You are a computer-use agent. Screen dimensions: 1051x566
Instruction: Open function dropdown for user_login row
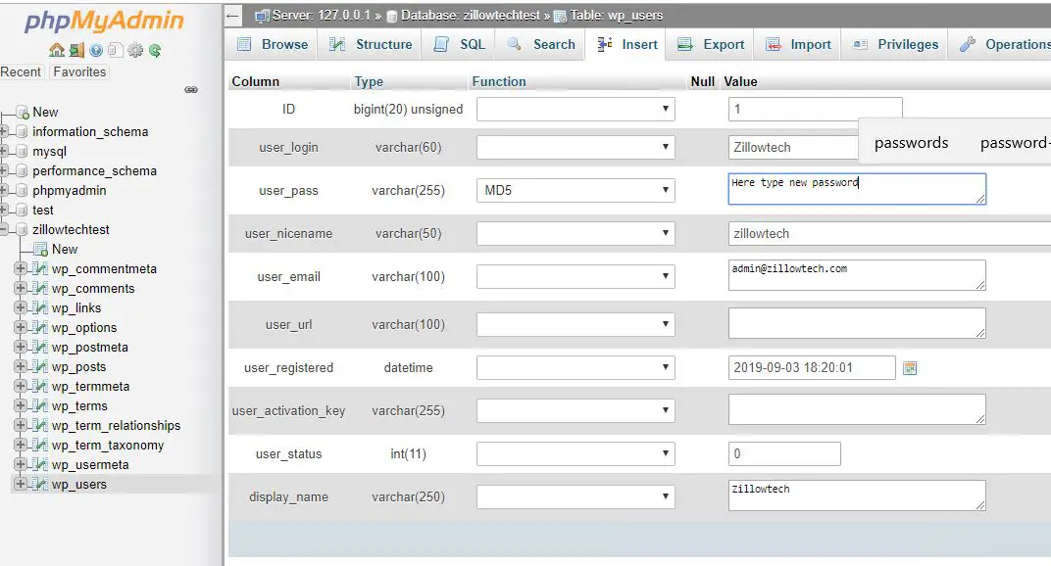[576, 147]
